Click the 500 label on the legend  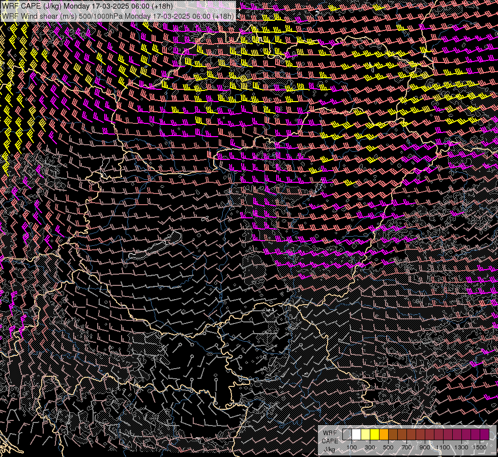tap(388, 447)
